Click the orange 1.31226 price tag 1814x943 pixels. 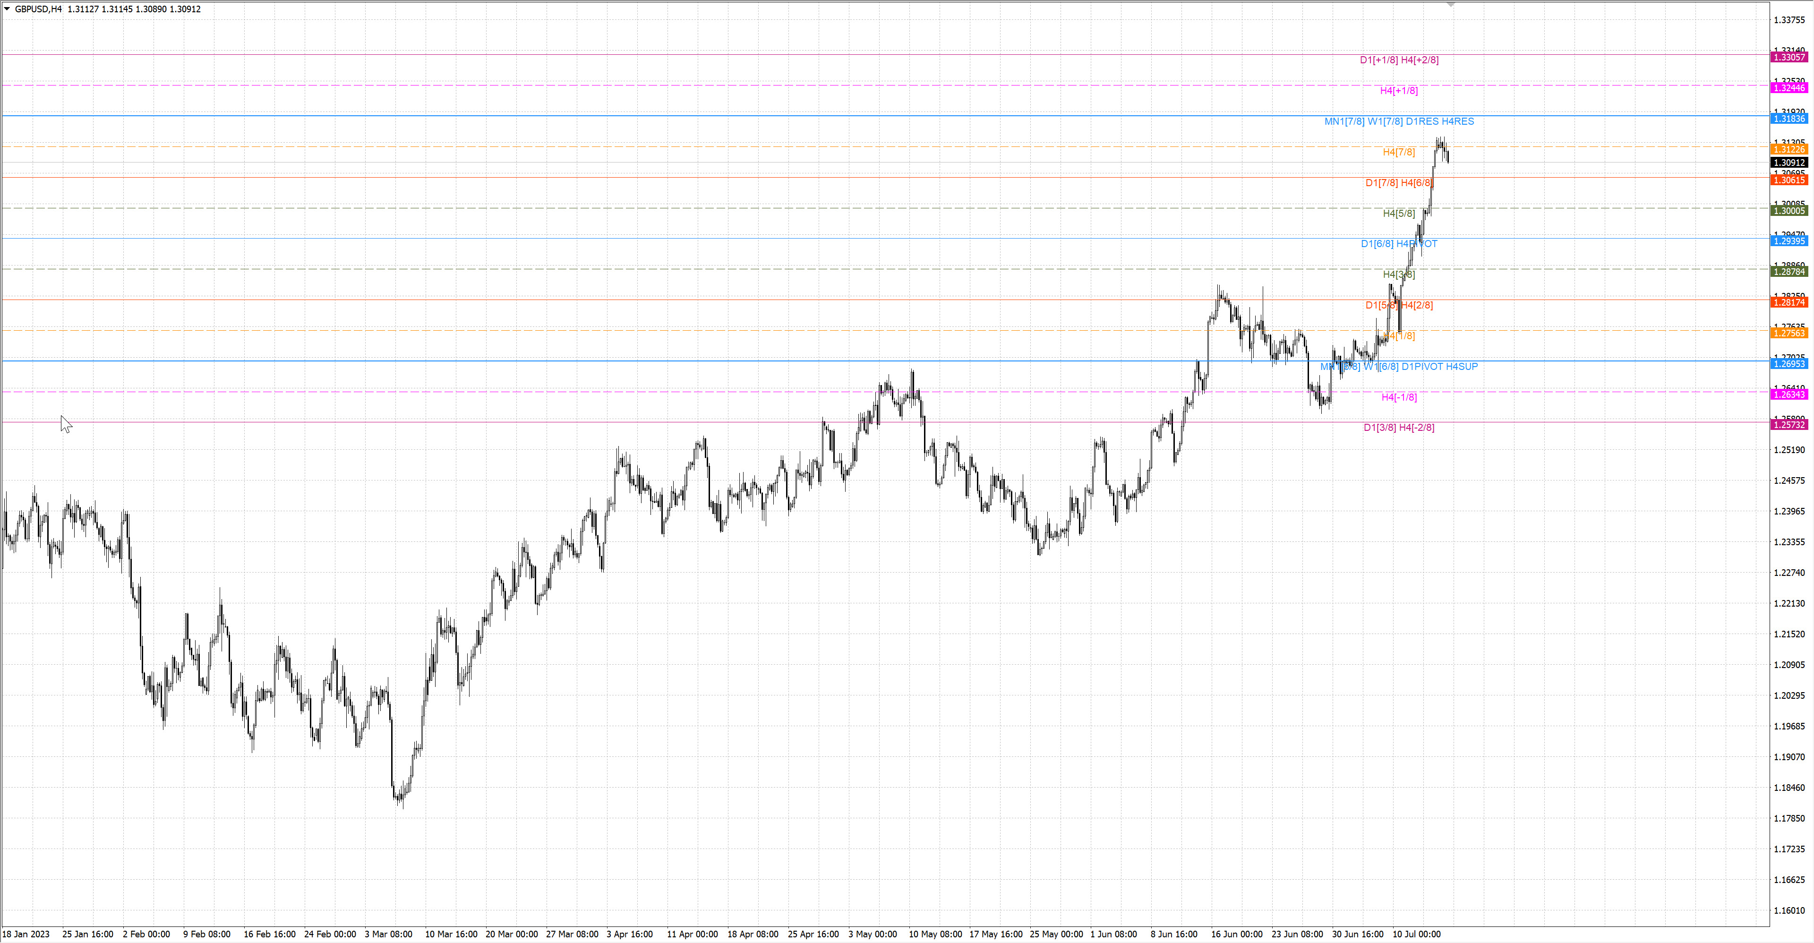(1788, 149)
